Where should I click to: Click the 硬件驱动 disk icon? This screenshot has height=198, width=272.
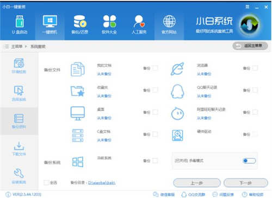[x=177, y=136]
